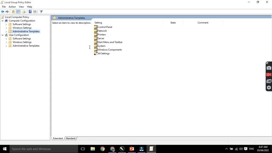Open the File menu
This screenshot has width=272, height=153.
(x=4, y=7)
